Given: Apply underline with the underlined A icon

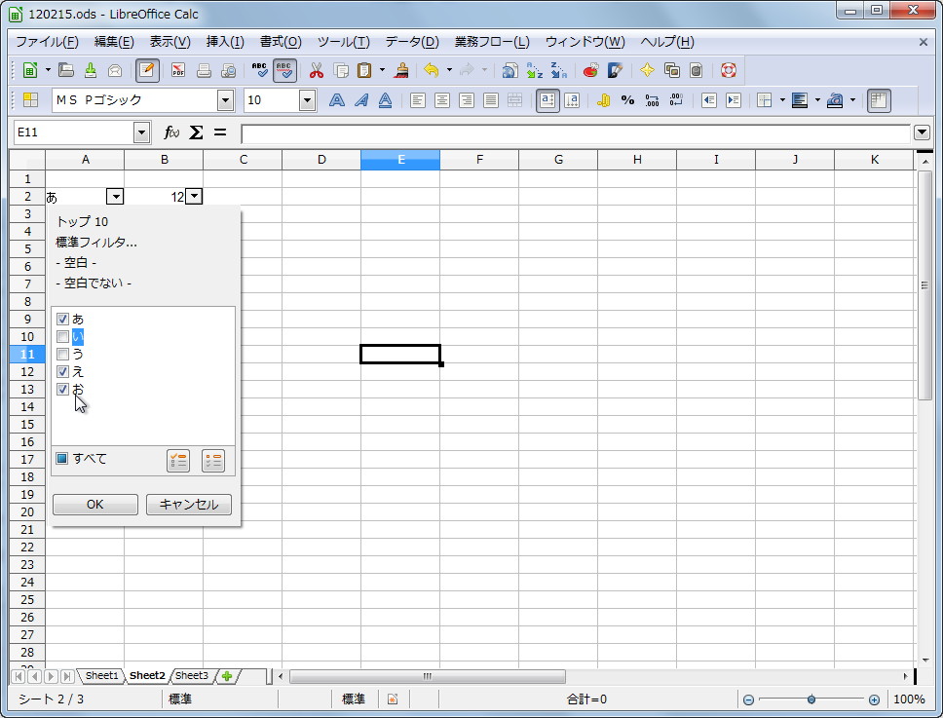Looking at the screenshot, I should (x=385, y=100).
